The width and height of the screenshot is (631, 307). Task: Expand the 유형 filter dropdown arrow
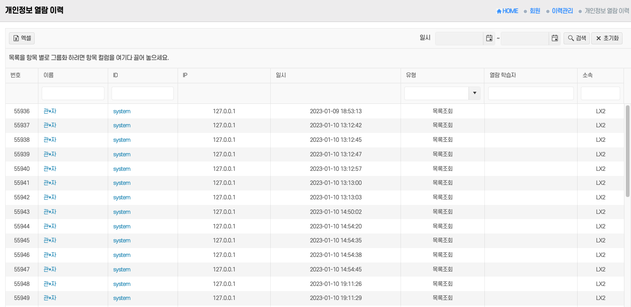[475, 94]
